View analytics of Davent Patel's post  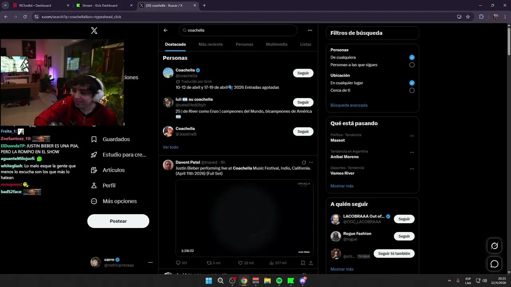click(x=278, y=263)
